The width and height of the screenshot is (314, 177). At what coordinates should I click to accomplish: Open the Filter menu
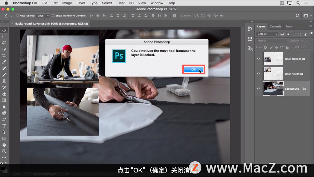121,3
